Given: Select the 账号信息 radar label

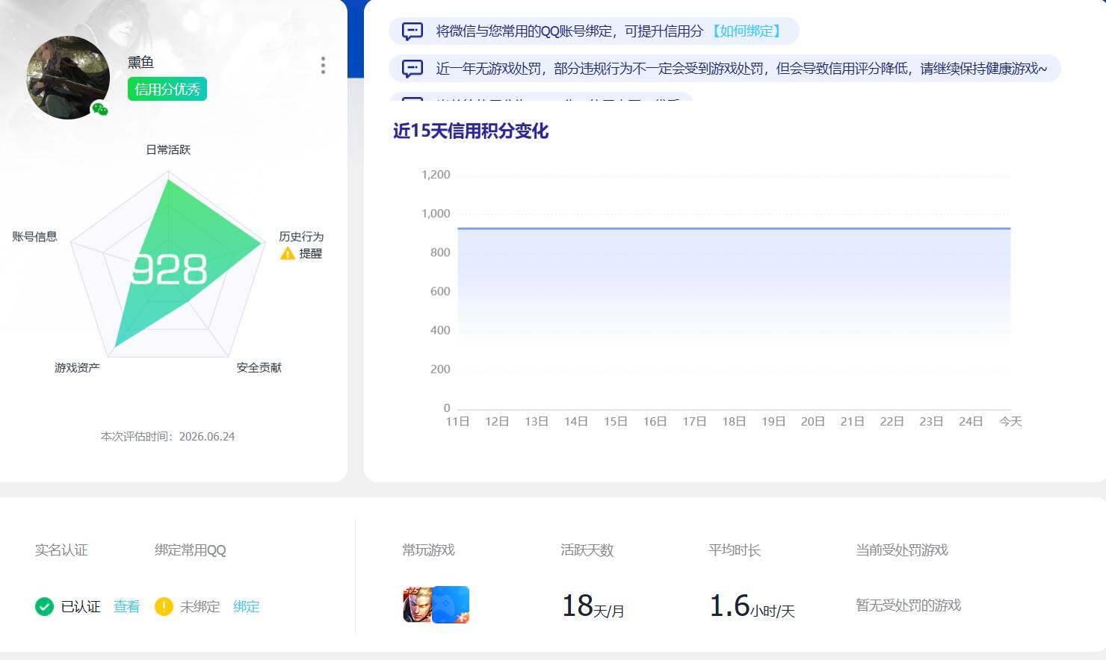Looking at the screenshot, I should [x=34, y=237].
